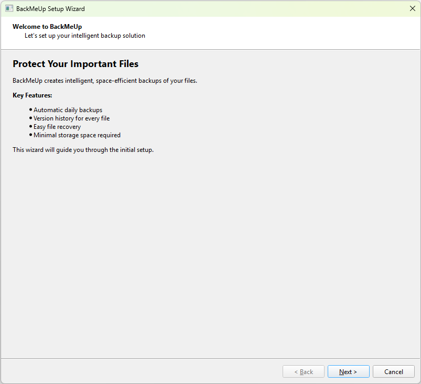The height and width of the screenshot is (384, 421).
Task: Proceed by clicking Next
Action: 348,371
